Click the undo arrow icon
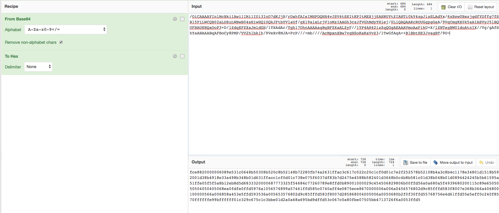This screenshot has height=213, width=499. (481, 162)
